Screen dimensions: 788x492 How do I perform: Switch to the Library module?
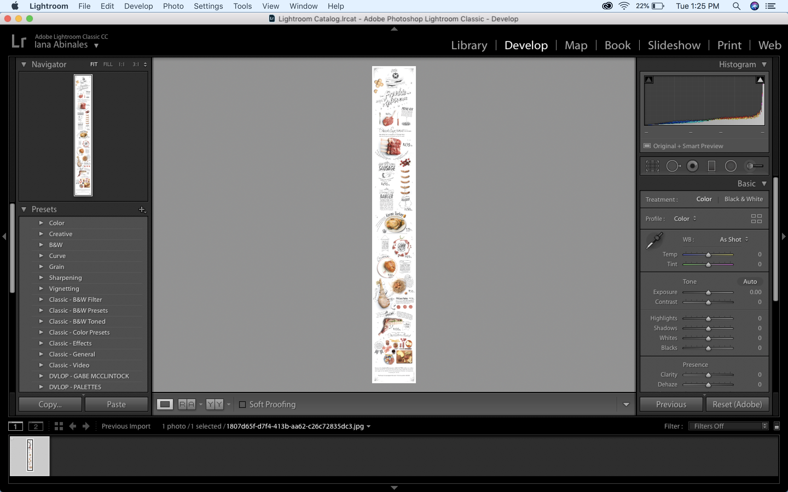(469, 45)
